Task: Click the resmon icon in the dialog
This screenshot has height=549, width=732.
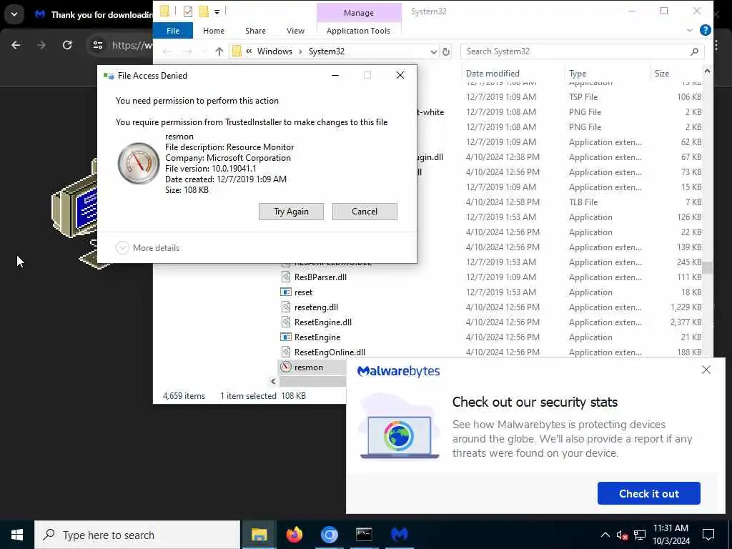Action: click(x=138, y=164)
